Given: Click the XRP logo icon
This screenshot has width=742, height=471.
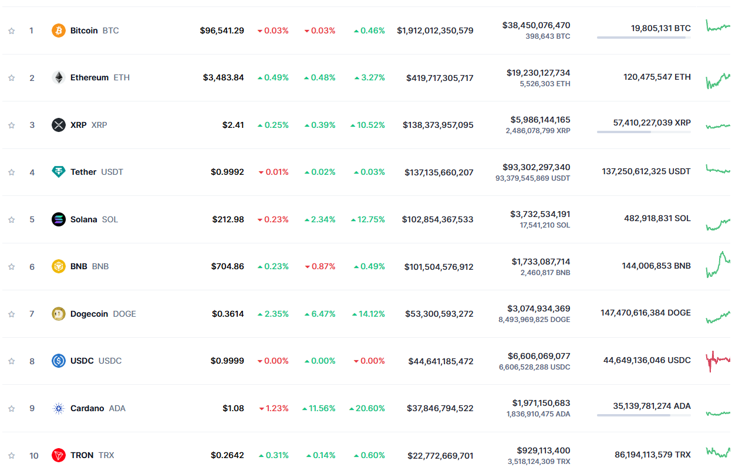Looking at the screenshot, I should tap(58, 124).
